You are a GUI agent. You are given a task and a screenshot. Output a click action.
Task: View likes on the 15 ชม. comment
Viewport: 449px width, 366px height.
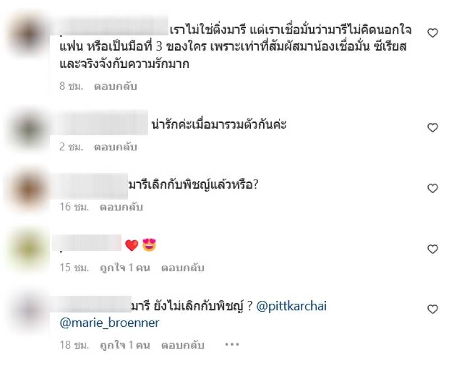(125, 268)
